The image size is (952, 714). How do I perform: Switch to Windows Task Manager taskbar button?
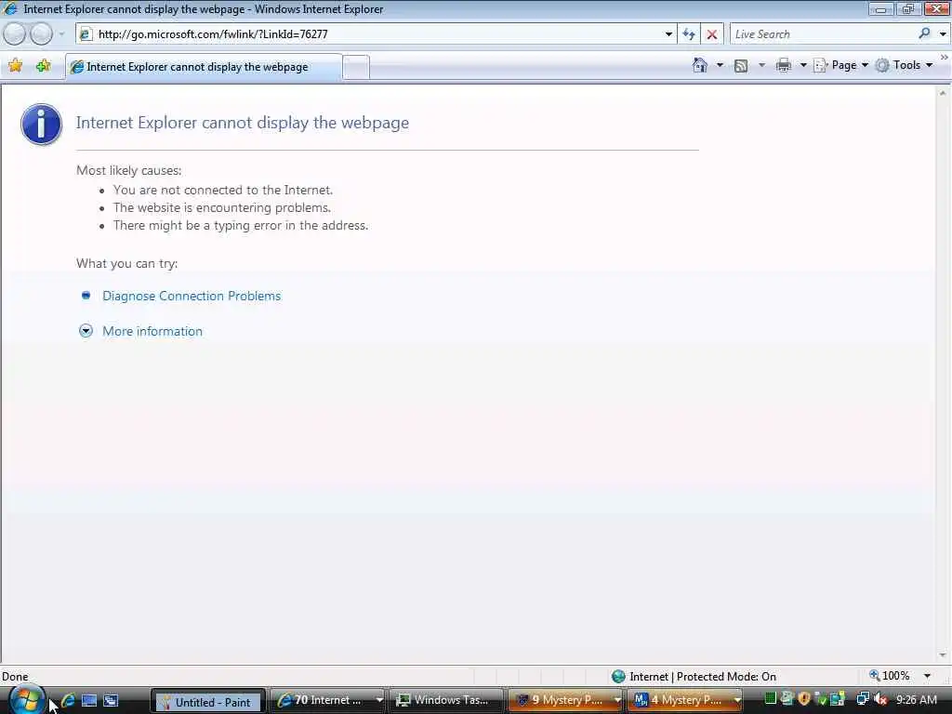point(446,701)
